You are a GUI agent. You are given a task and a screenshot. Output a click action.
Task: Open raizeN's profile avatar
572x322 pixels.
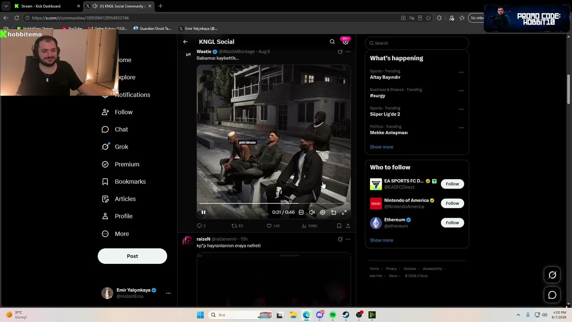(x=188, y=242)
